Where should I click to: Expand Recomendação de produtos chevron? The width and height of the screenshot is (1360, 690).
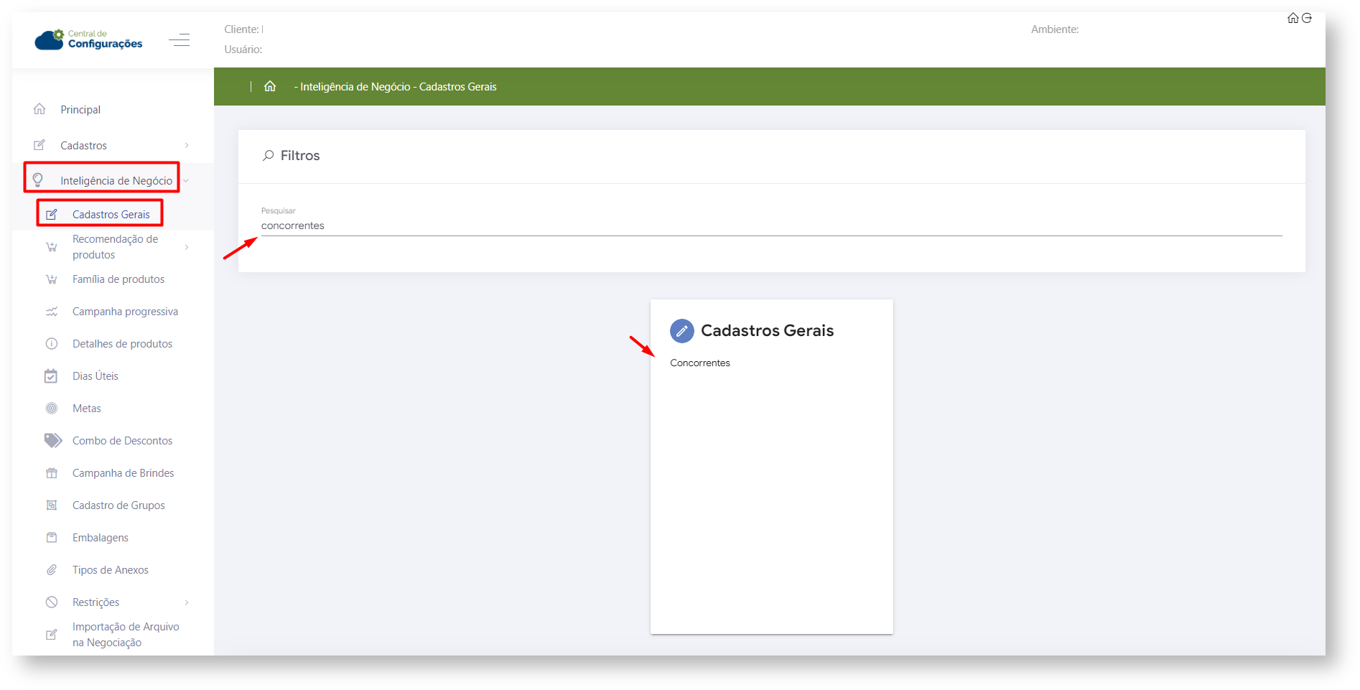pos(187,247)
